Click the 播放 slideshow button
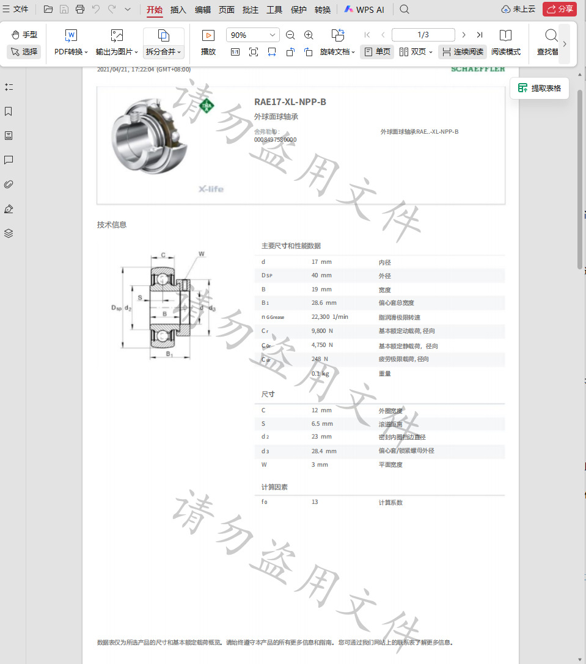This screenshot has height=664, width=586. (208, 42)
